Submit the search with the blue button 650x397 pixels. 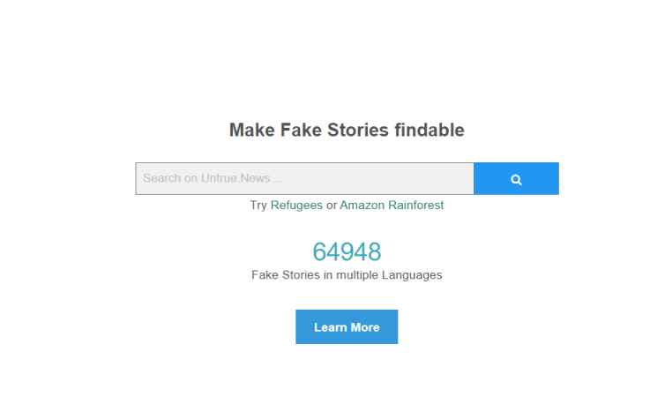coord(516,179)
